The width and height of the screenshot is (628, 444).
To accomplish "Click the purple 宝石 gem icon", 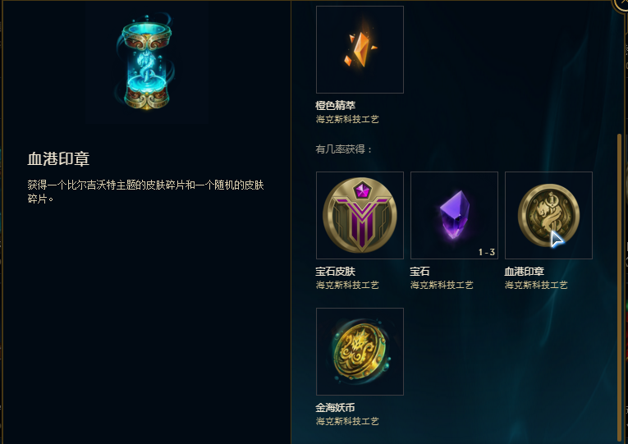I will pyautogui.click(x=454, y=215).
